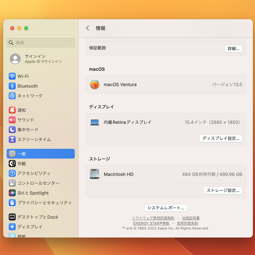Image resolution: width=255 pixels, height=255 pixels.
Task: Select Wi-Fi label in sidebar
Action: 23,76
